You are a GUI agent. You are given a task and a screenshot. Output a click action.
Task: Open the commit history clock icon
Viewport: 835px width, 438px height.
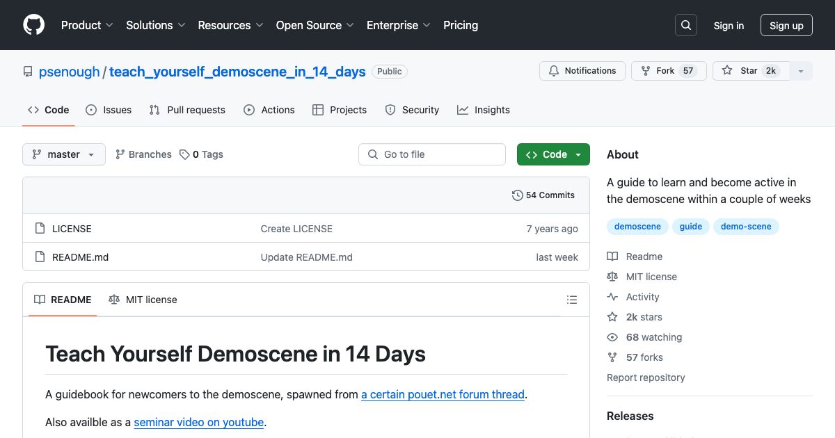pos(517,195)
